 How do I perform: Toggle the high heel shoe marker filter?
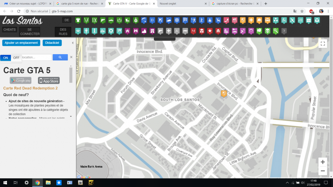[x=226, y=21]
